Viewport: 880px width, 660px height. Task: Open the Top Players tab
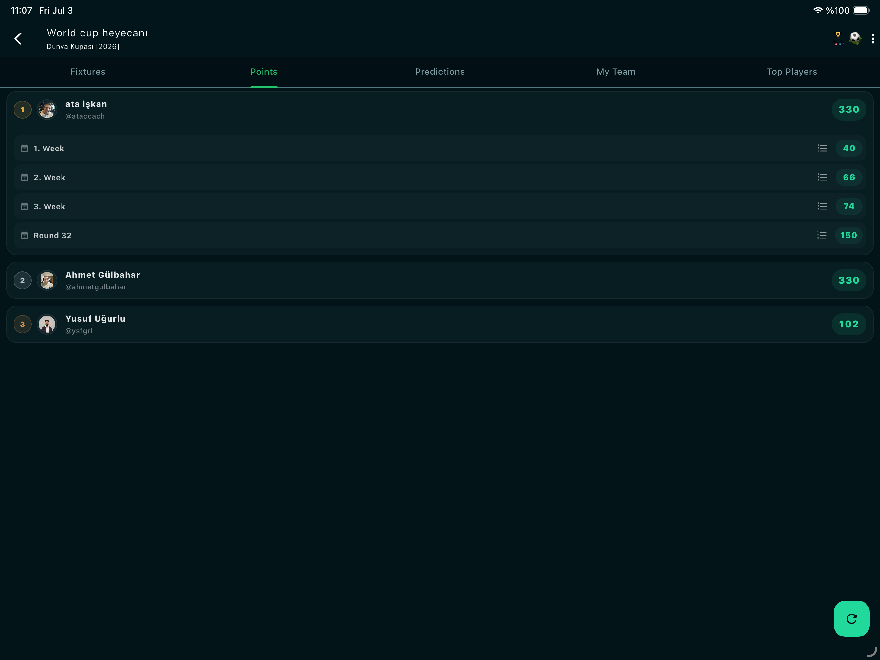792,72
